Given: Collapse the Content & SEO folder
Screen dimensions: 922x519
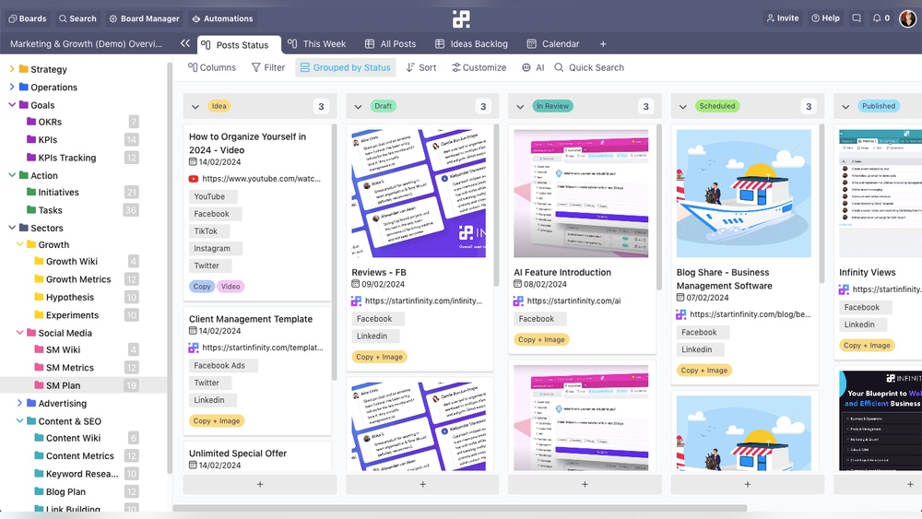Looking at the screenshot, I should click(x=19, y=421).
